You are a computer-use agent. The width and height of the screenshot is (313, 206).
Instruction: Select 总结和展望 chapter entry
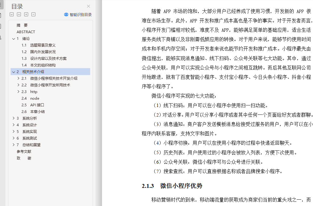[31, 145]
